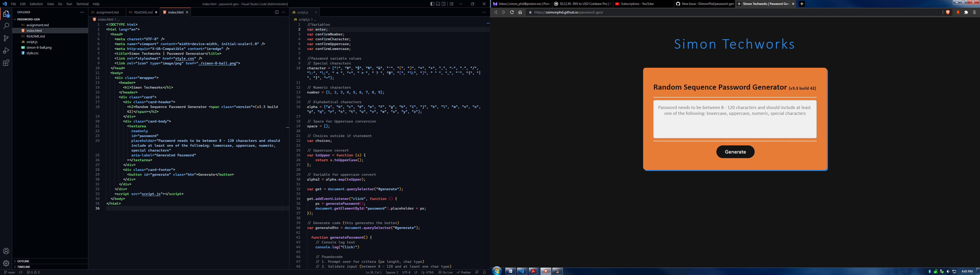
Task: Click the browser back arrow
Action: (x=495, y=12)
